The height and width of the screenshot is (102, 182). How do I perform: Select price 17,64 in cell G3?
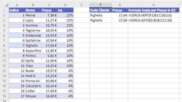[120, 20]
